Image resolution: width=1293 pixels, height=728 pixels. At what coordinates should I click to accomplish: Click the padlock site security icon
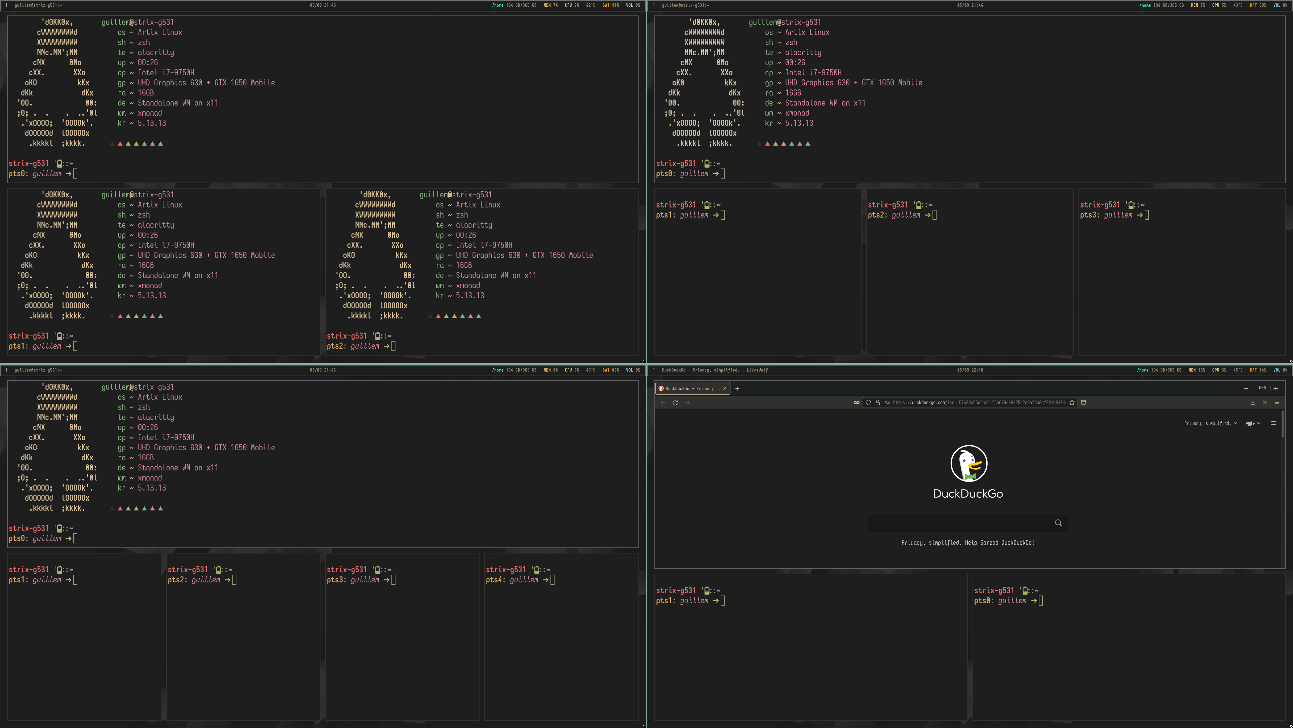pos(877,403)
